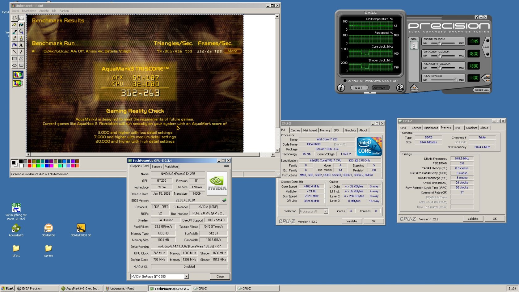This screenshot has width=519, height=292.
Task: Choose the Brush tool in Paint
Action: (x=21, y=38)
